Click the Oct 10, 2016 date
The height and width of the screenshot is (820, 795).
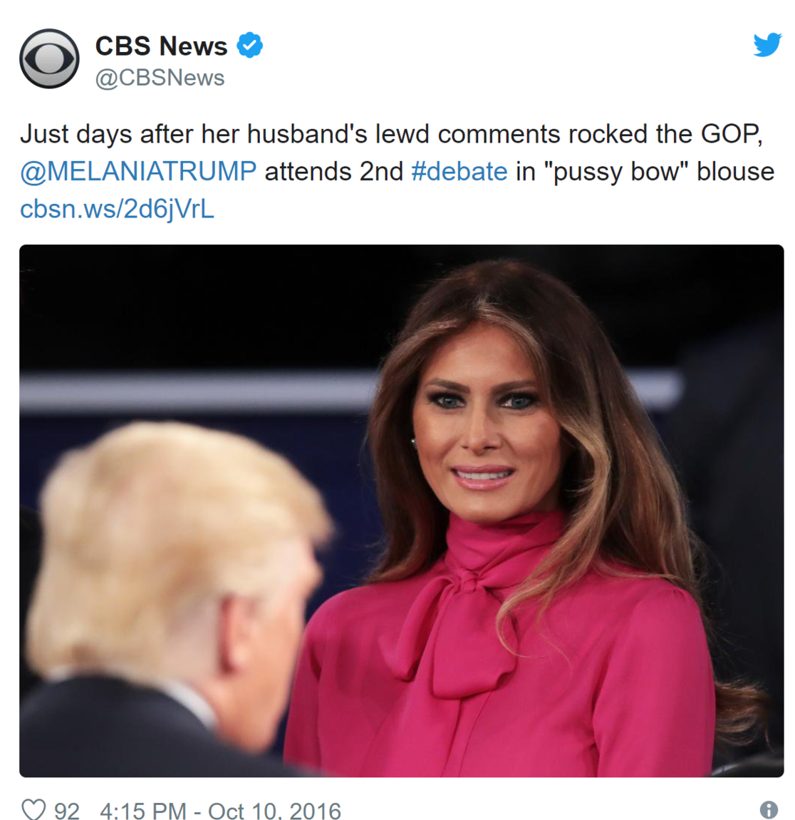tap(274, 811)
